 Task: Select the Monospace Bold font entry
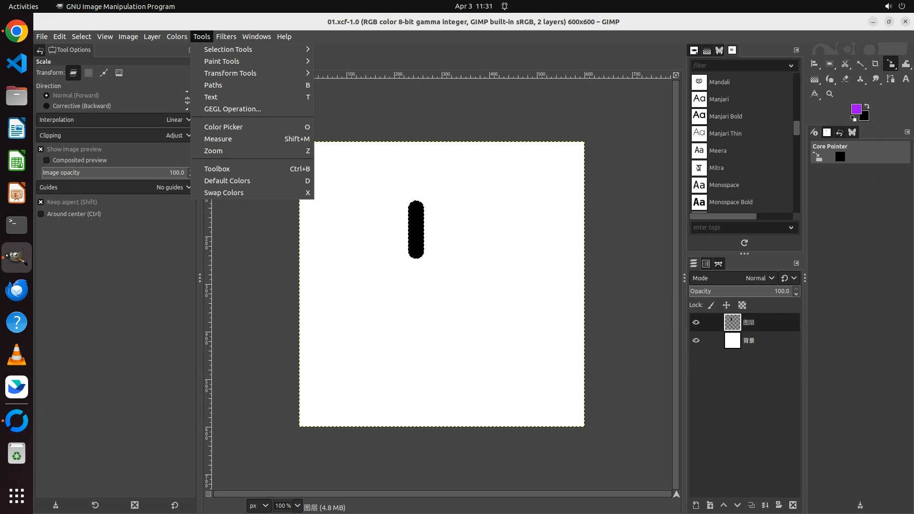coord(730,202)
